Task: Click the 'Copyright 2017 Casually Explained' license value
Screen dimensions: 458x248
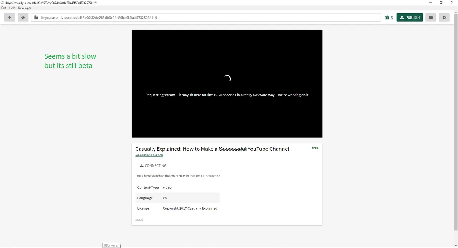Action: (190, 208)
